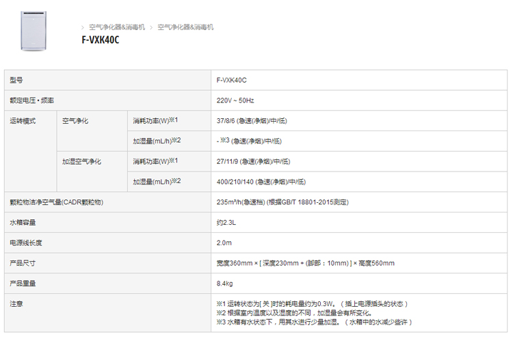Select F-VXK40C value in model row
The image size is (513, 345).
click(232, 80)
